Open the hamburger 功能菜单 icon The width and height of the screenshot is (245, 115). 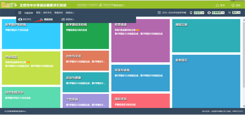20,13
